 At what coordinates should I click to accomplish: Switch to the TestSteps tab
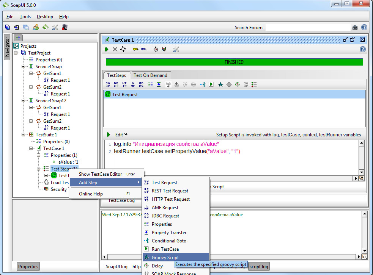click(116, 75)
